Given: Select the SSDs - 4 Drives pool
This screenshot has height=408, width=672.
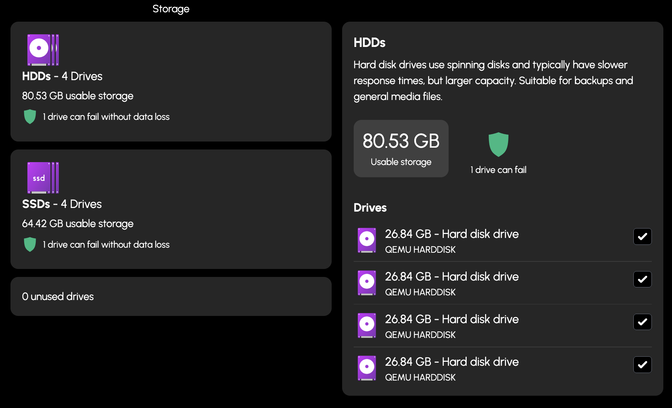Looking at the screenshot, I should [171, 209].
